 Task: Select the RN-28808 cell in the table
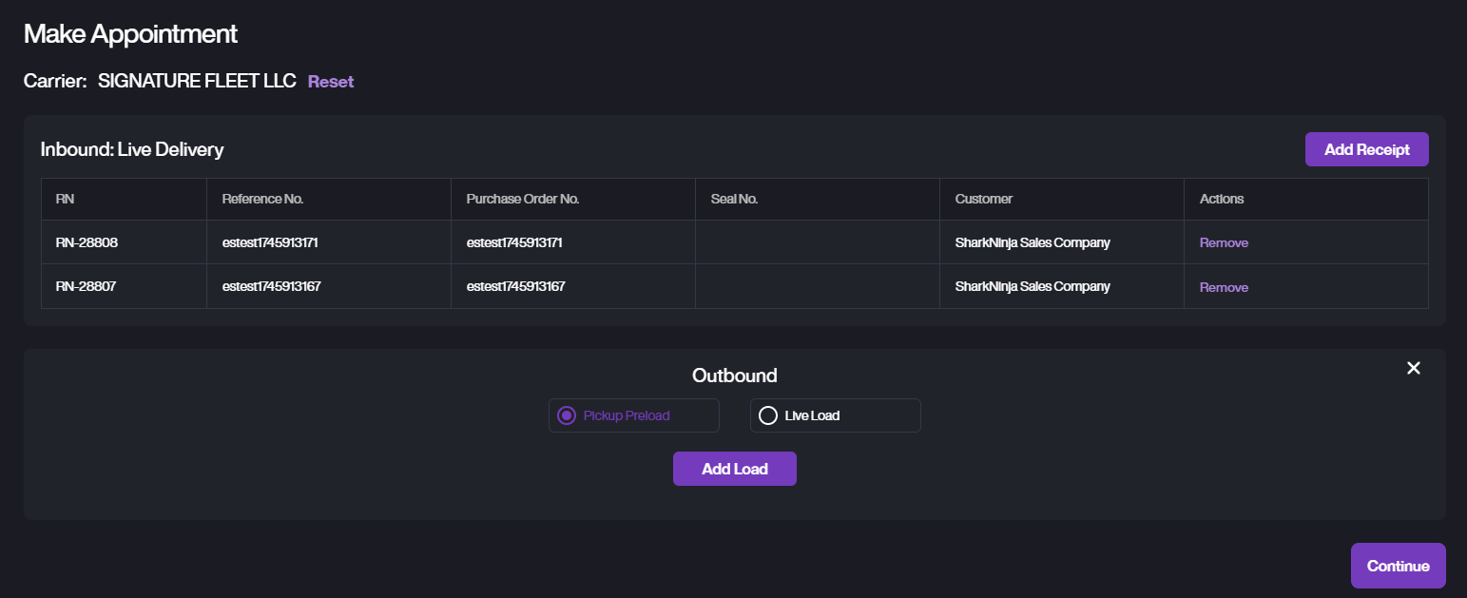click(87, 242)
